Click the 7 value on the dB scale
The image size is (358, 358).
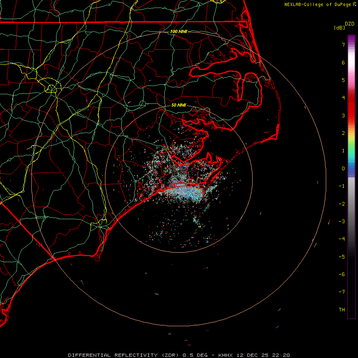[343, 45]
